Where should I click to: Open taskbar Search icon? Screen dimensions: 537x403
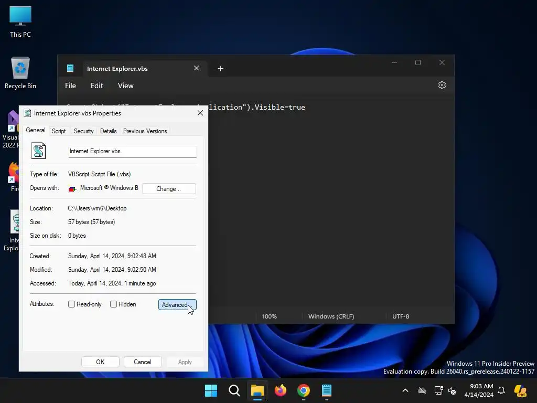click(x=234, y=390)
